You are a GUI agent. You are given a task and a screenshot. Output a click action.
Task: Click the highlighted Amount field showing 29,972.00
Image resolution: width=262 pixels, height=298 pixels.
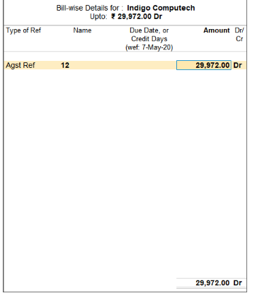click(x=204, y=65)
